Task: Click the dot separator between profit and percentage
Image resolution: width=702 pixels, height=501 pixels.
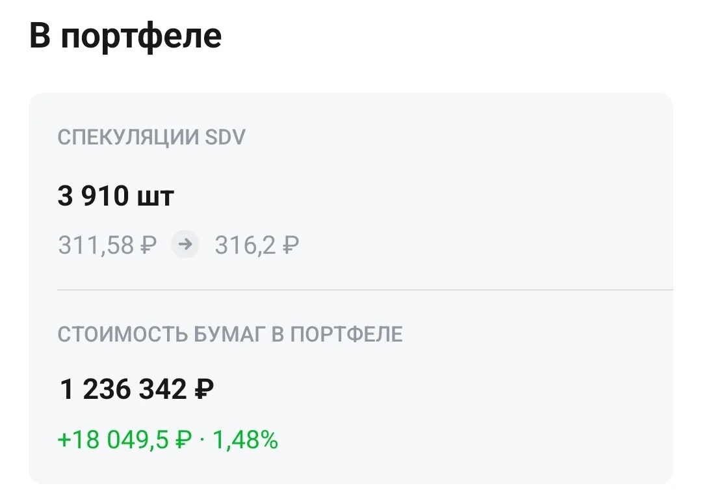Action: pos(202,440)
